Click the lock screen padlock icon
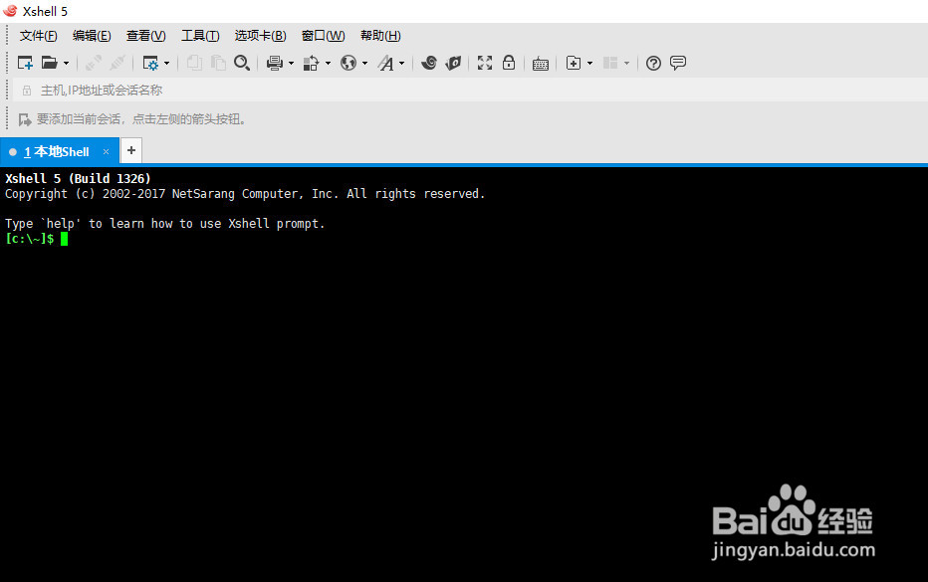This screenshot has height=582, width=928. tap(509, 63)
